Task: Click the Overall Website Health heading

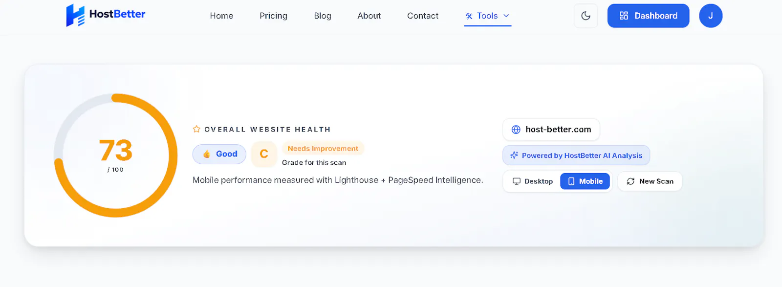Action: coord(267,129)
